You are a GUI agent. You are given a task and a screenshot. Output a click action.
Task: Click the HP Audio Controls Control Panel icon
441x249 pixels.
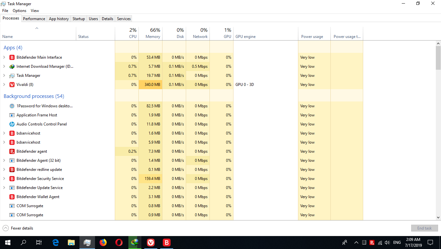click(x=12, y=124)
